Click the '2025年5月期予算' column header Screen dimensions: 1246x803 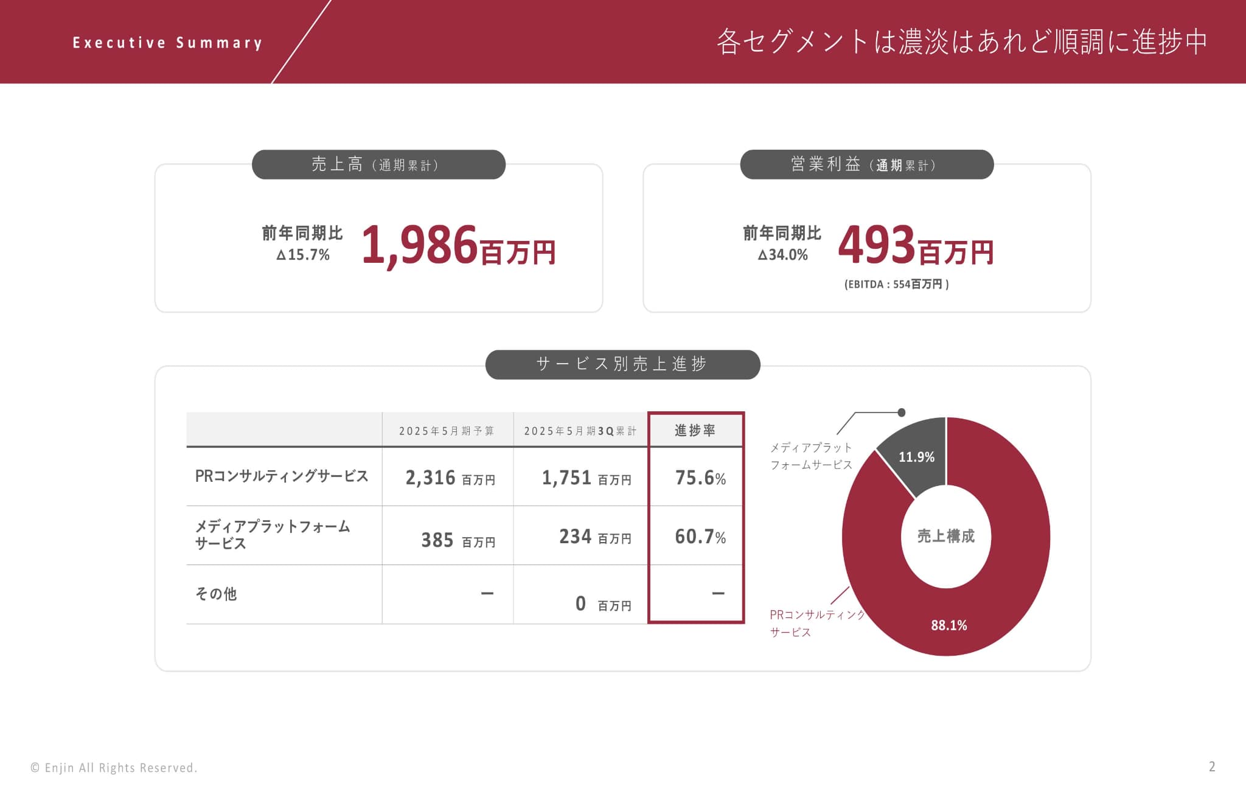pos(447,431)
